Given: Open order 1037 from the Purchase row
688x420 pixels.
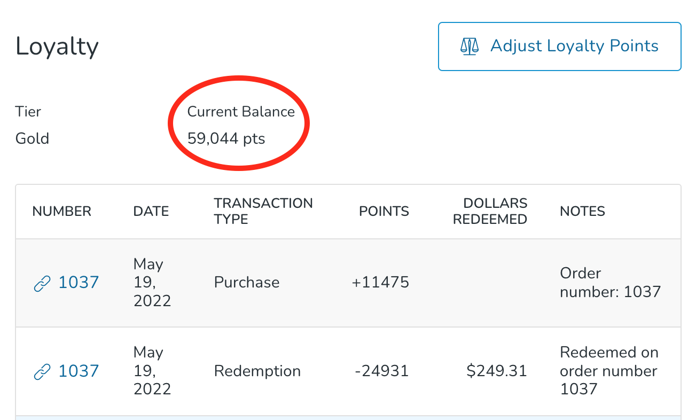Looking at the screenshot, I should pos(79,282).
